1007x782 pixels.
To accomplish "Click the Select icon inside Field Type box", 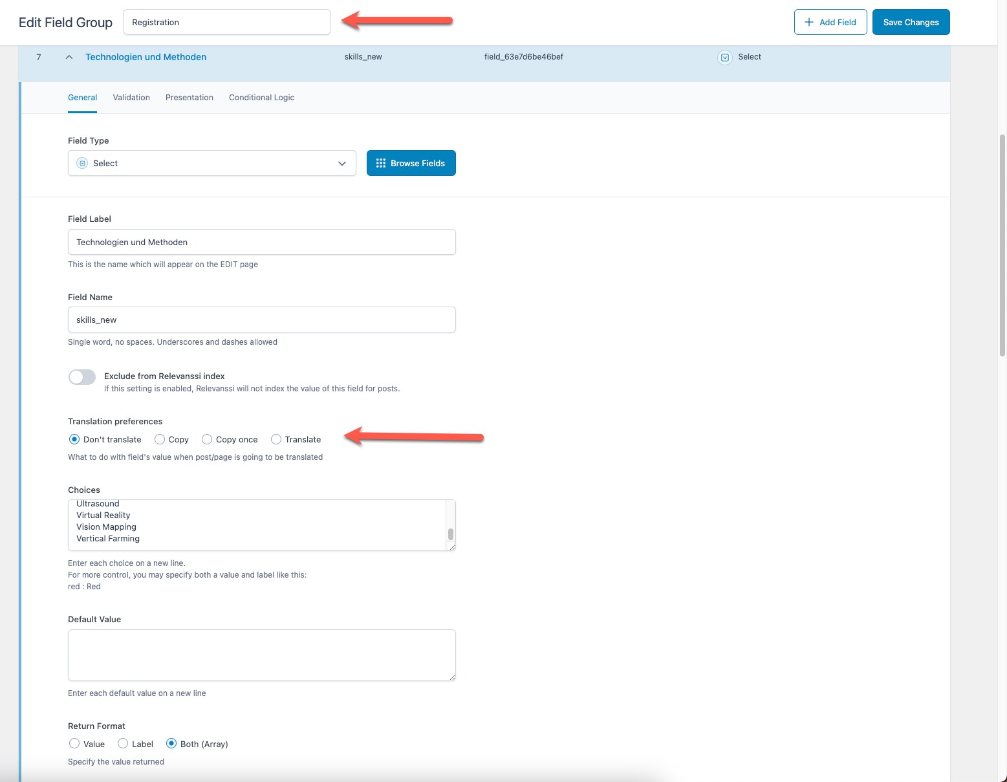I will click(82, 163).
